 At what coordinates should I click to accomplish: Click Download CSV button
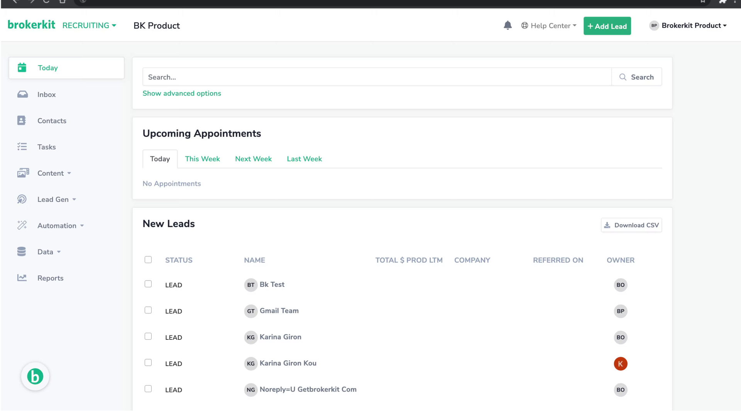(x=631, y=225)
